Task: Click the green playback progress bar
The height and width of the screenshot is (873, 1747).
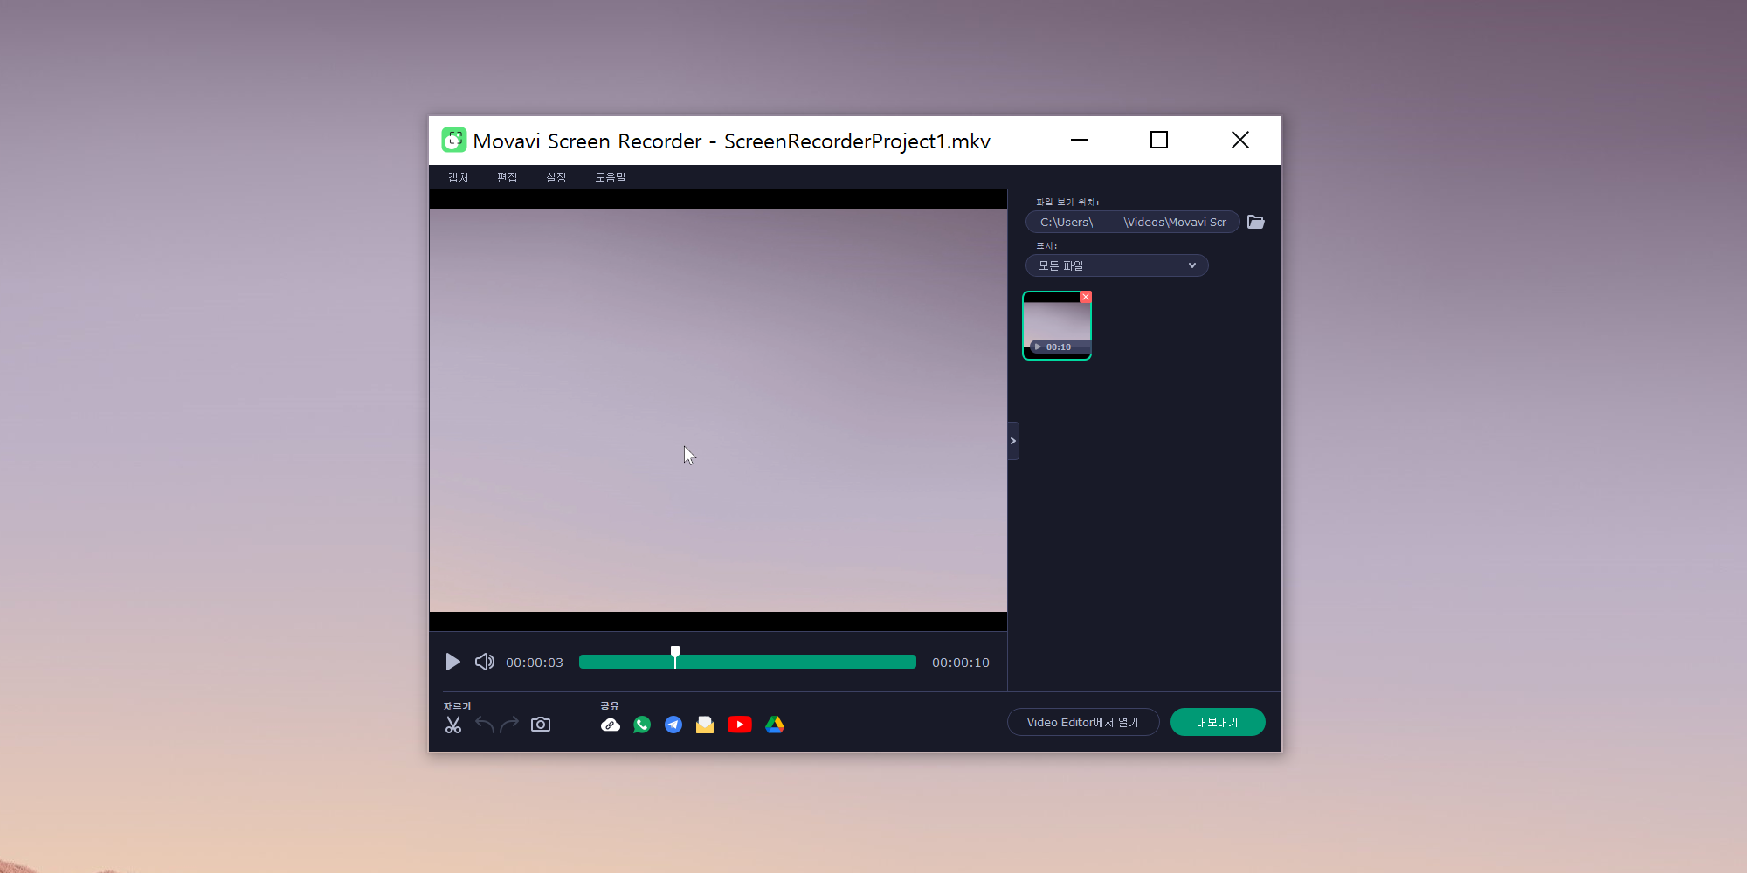Action: [748, 662]
